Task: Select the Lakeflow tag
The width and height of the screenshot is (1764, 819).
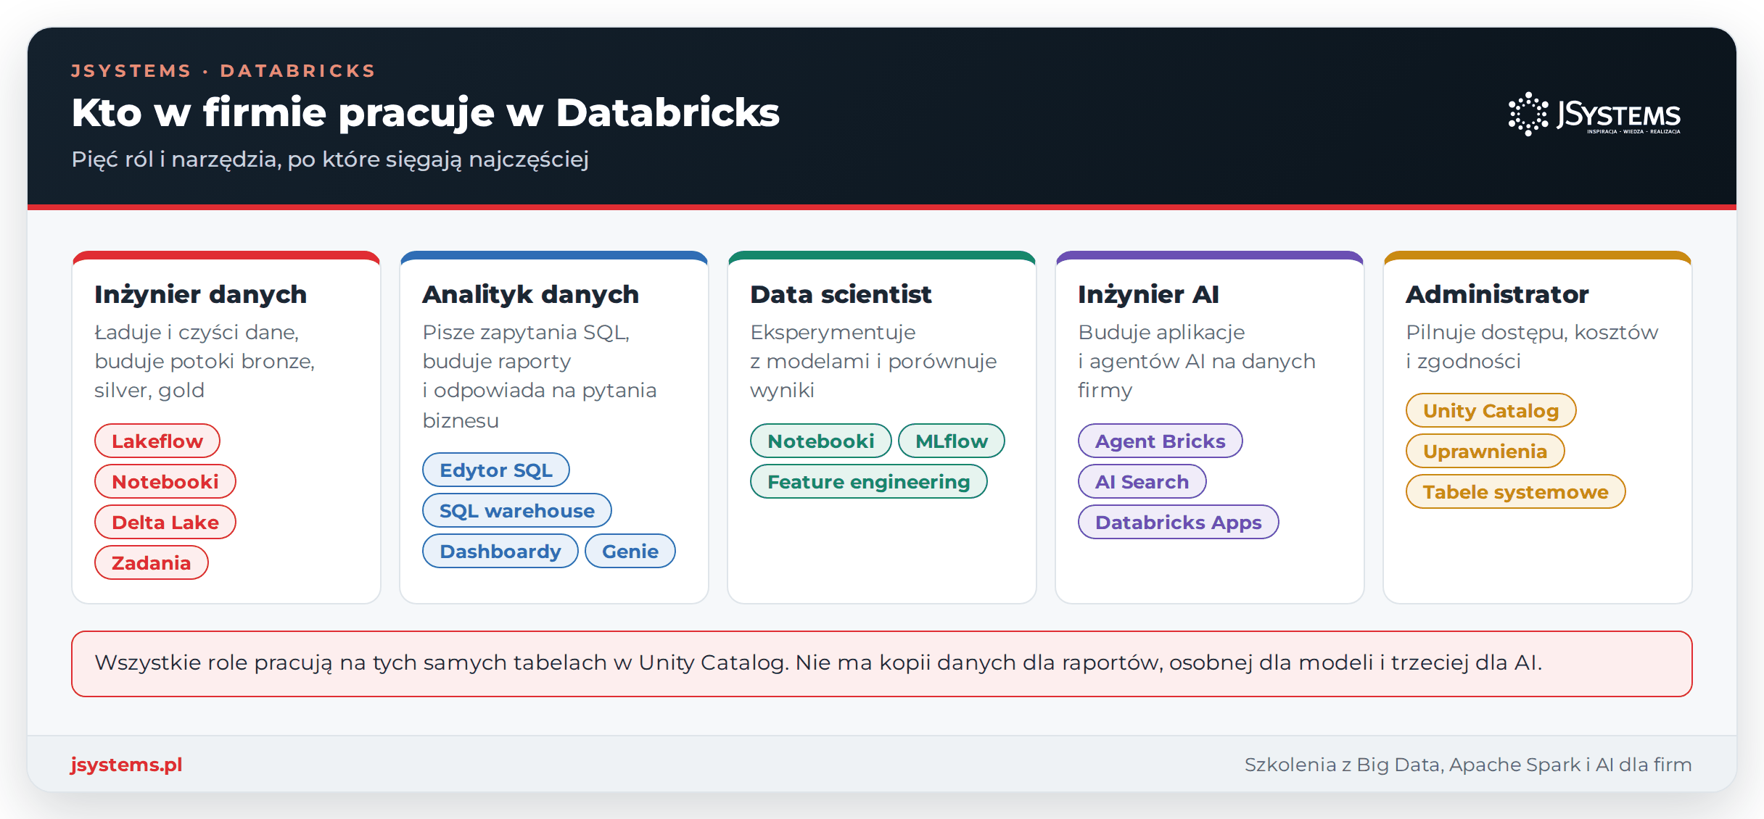Action: point(157,441)
